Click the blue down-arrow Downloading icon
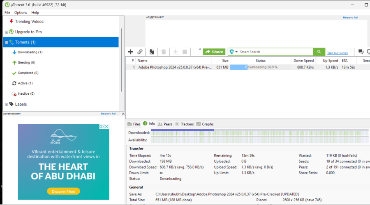 (14, 52)
